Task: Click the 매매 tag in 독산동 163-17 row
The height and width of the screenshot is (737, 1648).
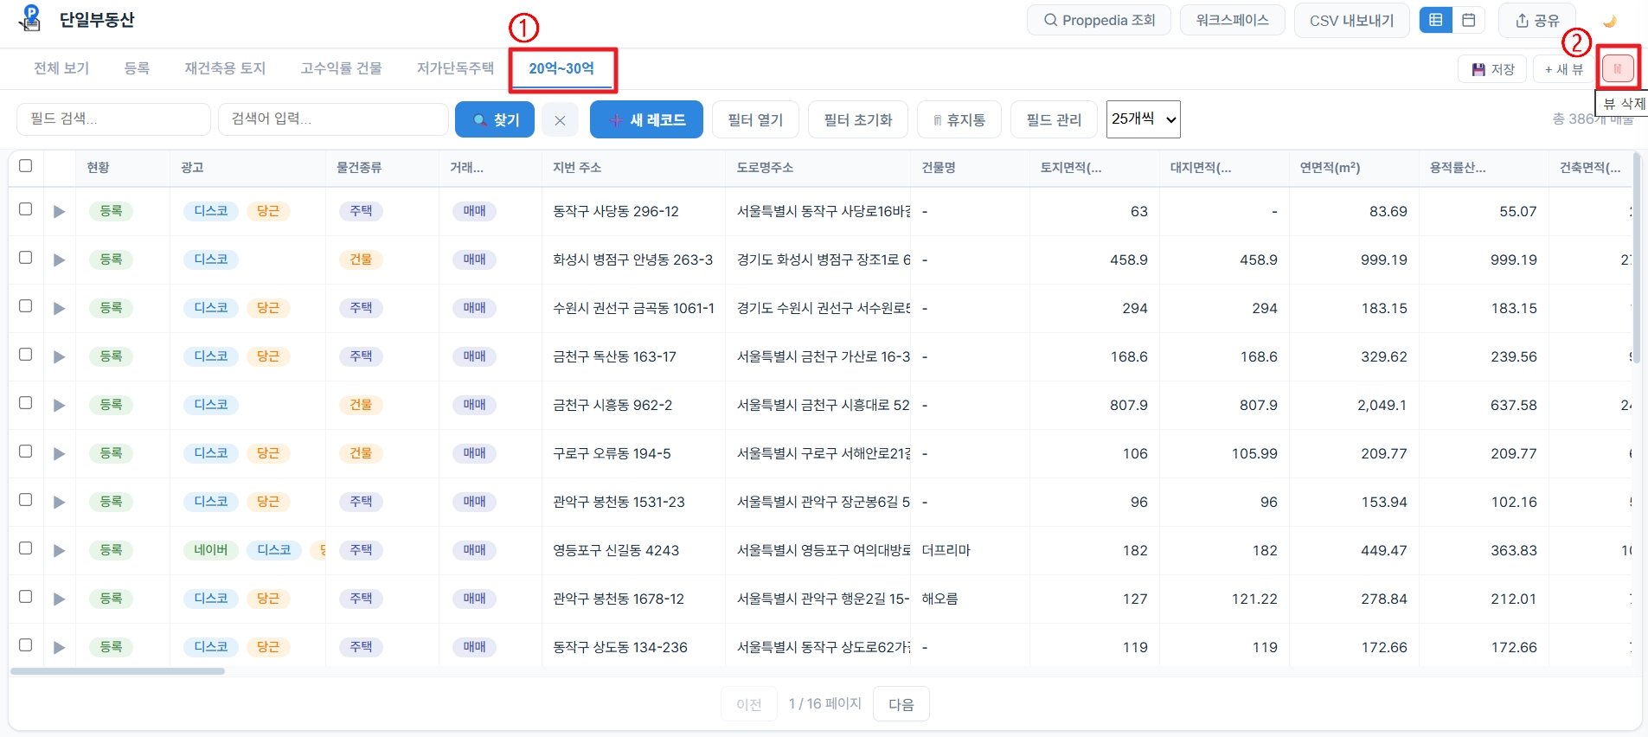Action: coord(475,356)
